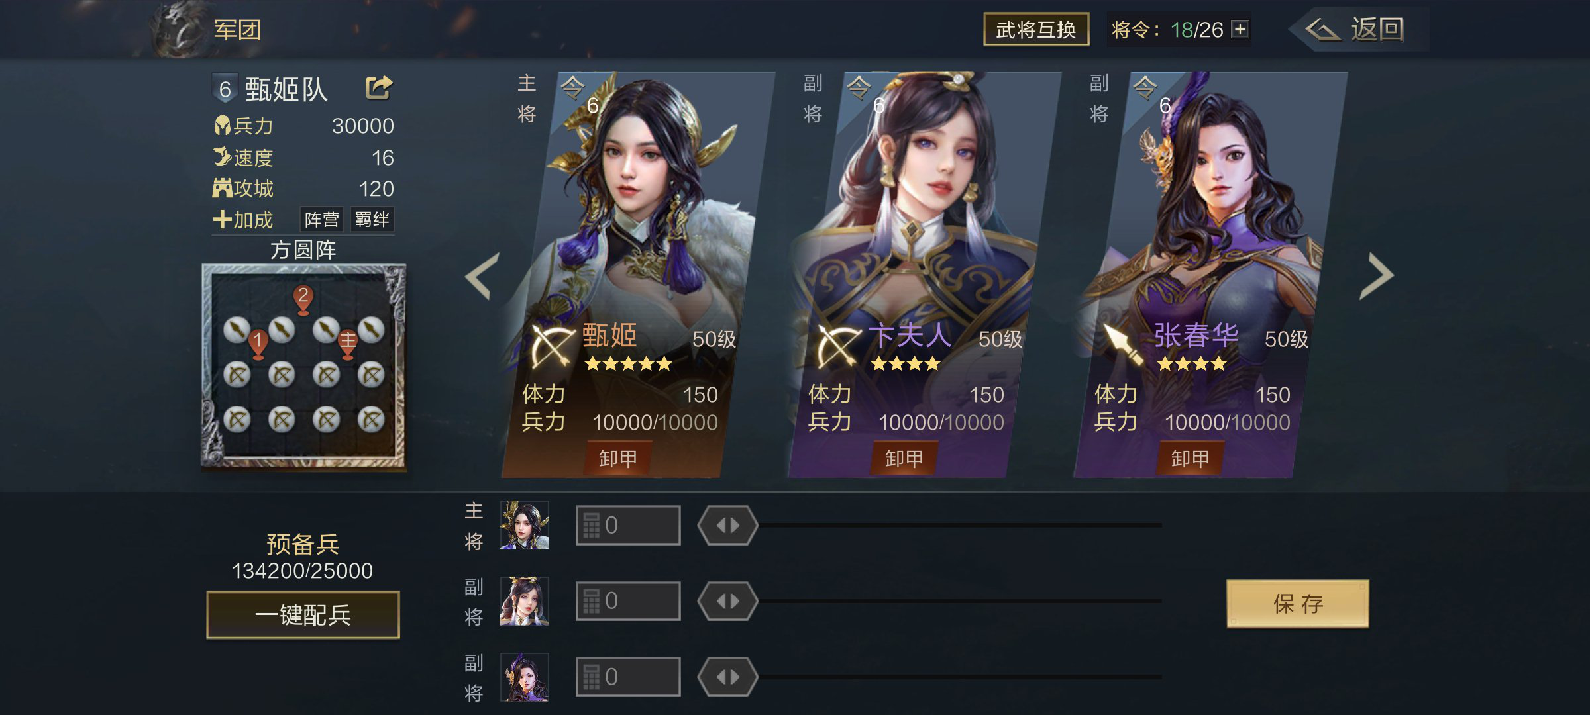The height and width of the screenshot is (715, 1590).
Task: Open the 阵营 bonus tab
Action: [x=322, y=219]
